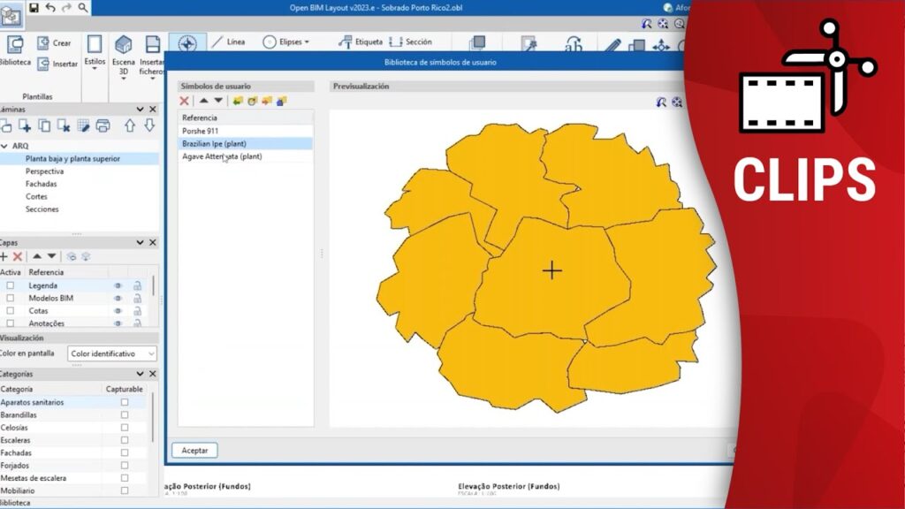
Task: Open the Biblioteca templates library
Action: click(15, 51)
